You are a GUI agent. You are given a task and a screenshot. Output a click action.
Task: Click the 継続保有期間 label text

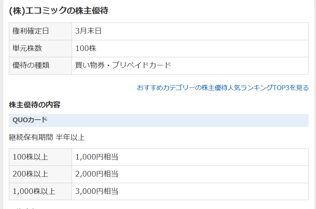(x=31, y=137)
